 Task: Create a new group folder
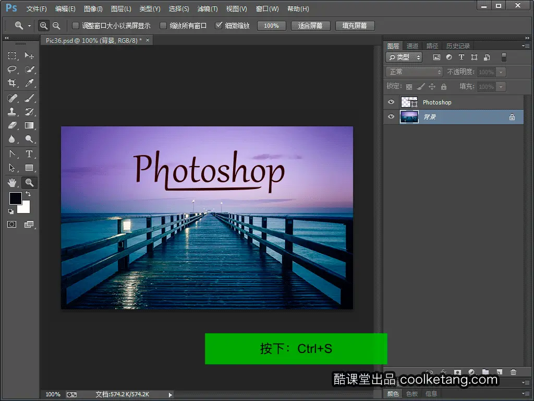click(x=486, y=372)
